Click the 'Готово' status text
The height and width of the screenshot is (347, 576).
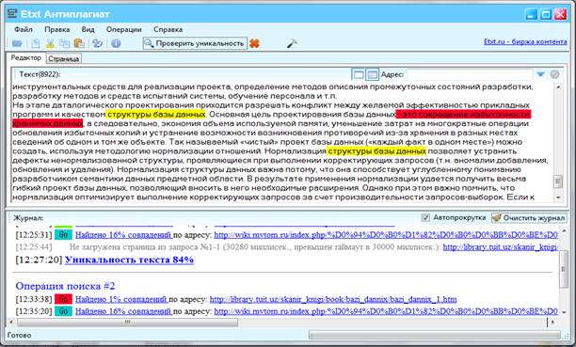pyautogui.click(x=19, y=335)
